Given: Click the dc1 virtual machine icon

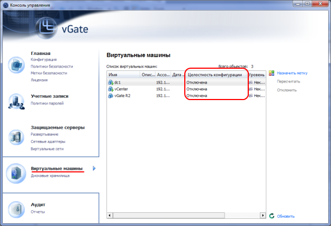Looking at the screenshot, I should coord(111,82).
